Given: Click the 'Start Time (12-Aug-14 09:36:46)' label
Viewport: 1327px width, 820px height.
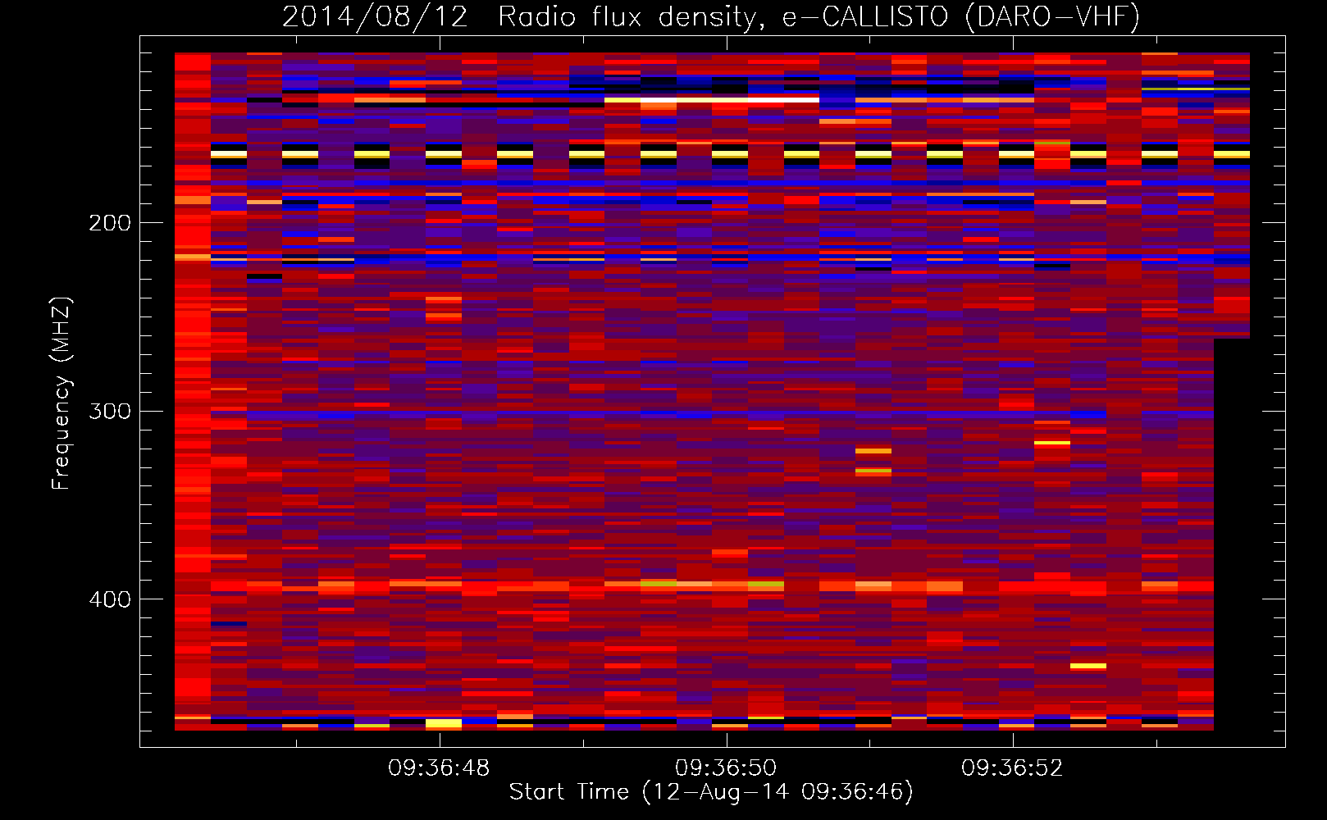Looking at the screenshot, I should click(x=711, y=792).
